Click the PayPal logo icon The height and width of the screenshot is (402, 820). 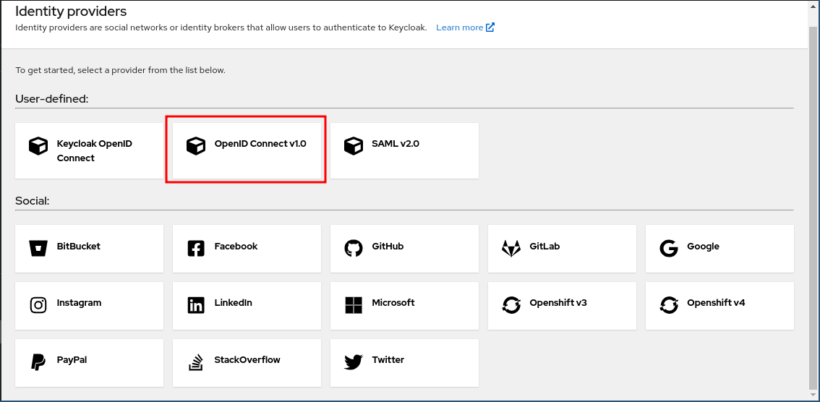click(38, 362)
